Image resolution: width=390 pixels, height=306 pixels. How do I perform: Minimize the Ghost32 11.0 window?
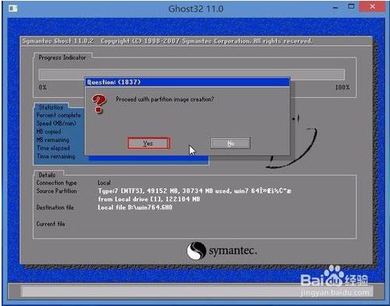point(336,8)
